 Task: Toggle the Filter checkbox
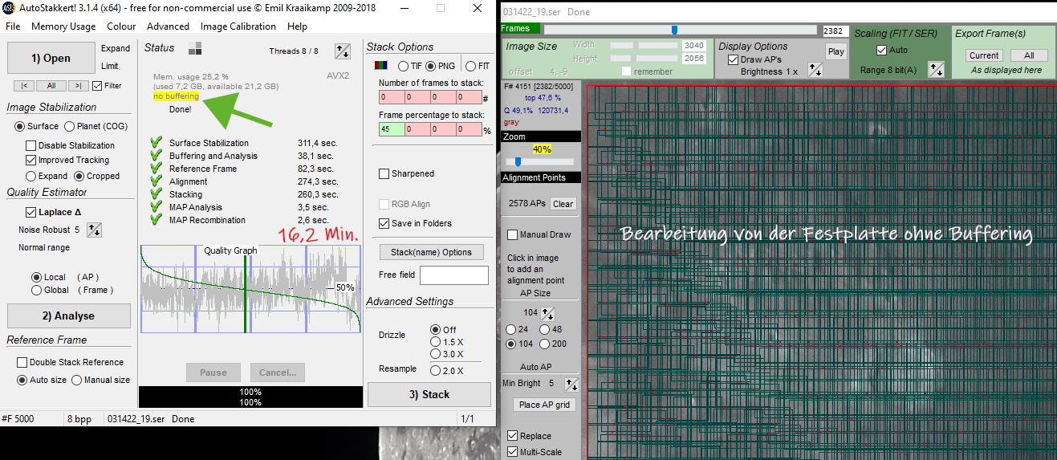tap(97, 86)
